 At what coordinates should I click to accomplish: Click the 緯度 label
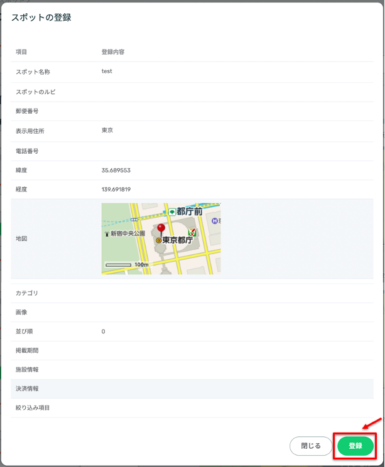(x=21, y=170)
